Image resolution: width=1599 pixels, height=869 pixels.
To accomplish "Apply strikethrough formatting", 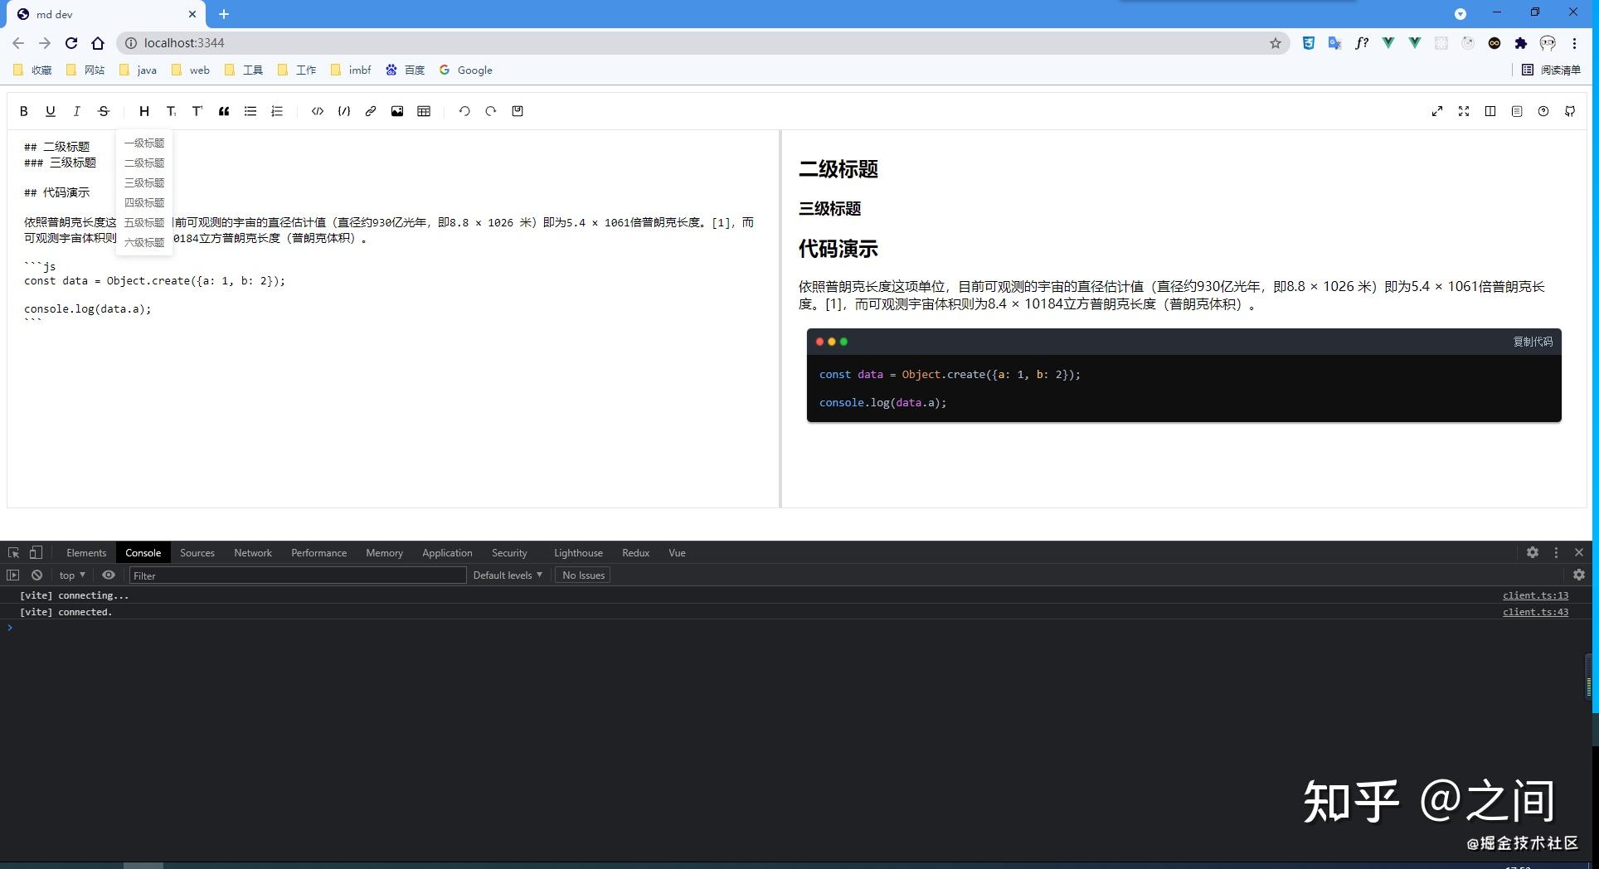I will pyautogui.click(x=104, y=111).
